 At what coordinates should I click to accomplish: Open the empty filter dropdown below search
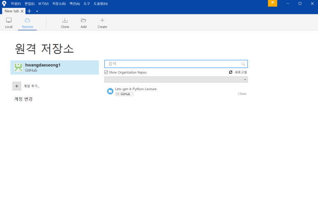coord(176,79)
